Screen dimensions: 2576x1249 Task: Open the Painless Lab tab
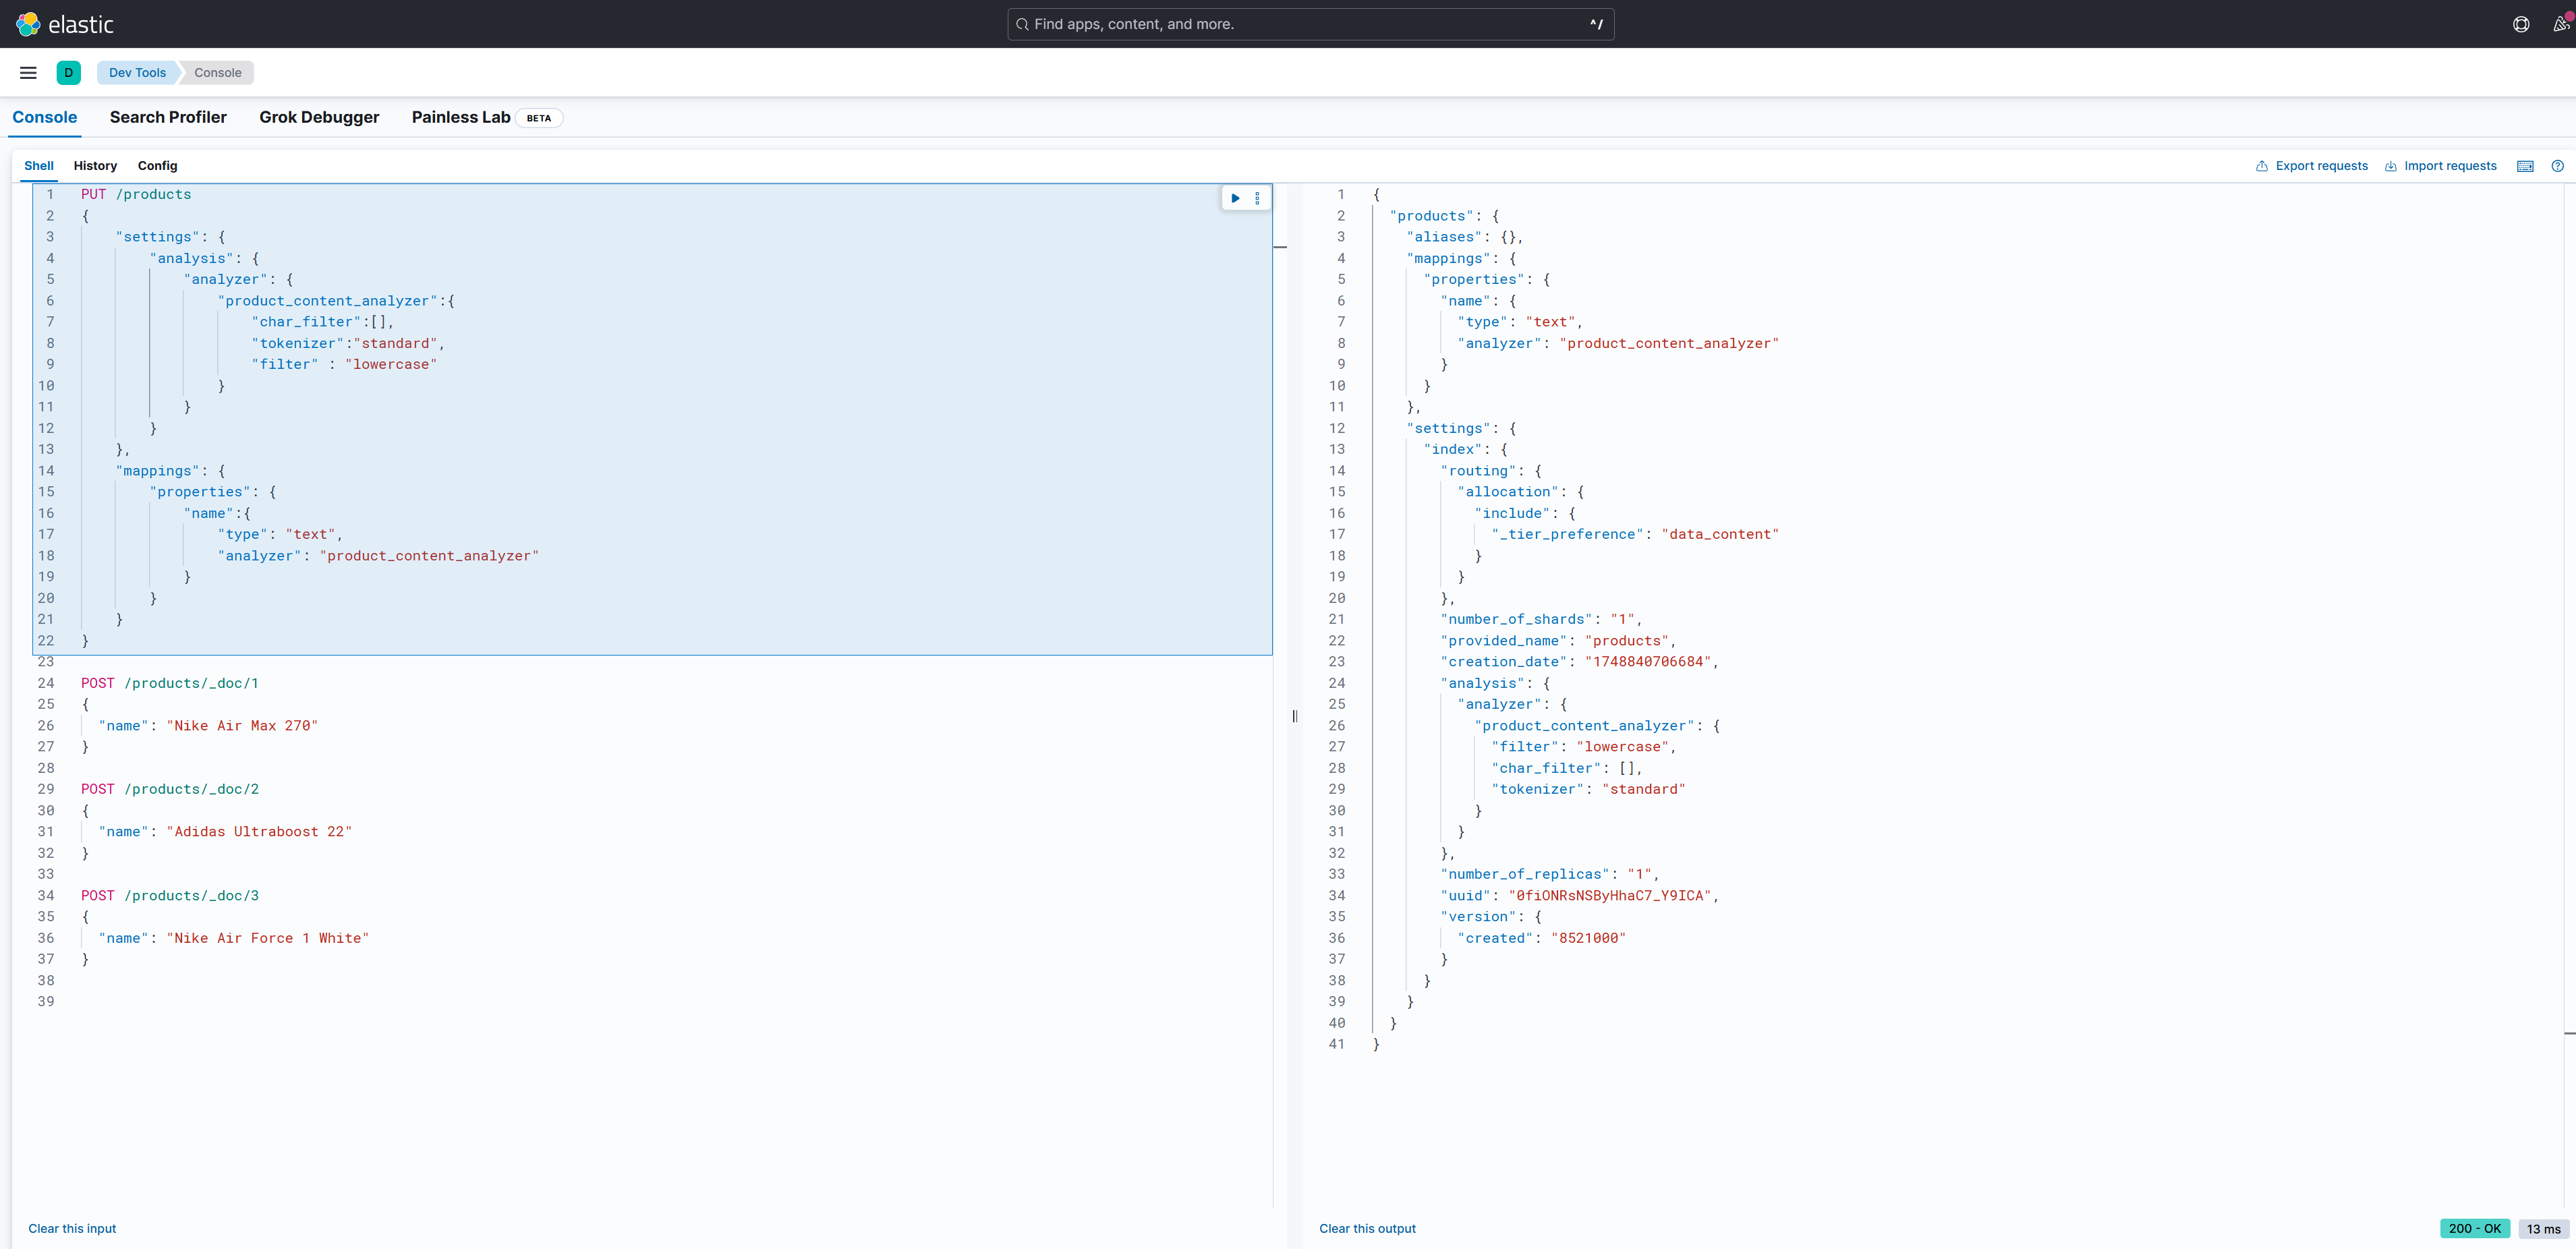[x=461, y=117]
